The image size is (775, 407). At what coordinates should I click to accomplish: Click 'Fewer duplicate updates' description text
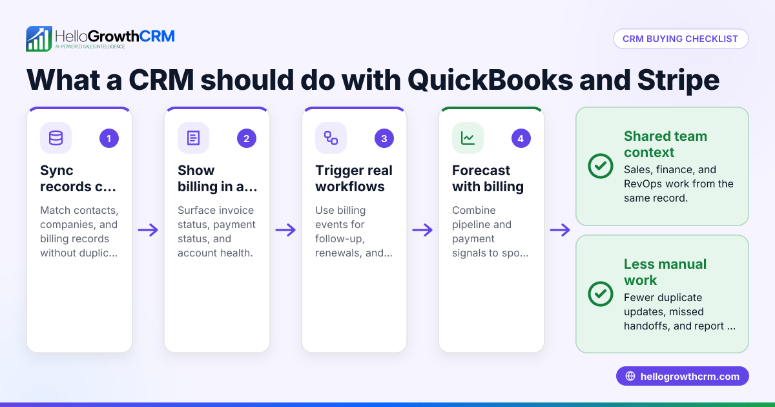[679, 311]
